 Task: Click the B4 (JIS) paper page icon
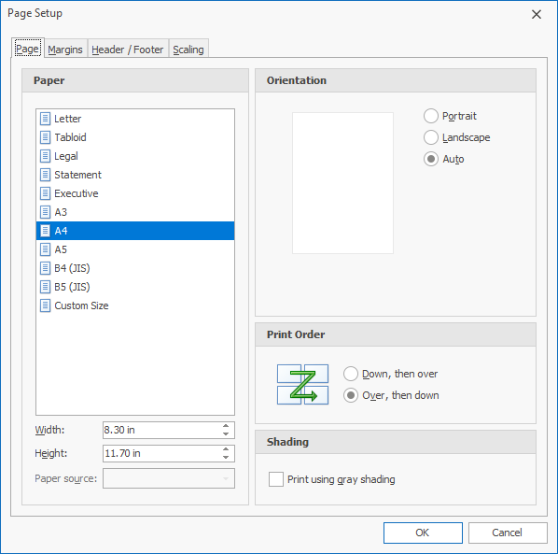tap(45, 268)
